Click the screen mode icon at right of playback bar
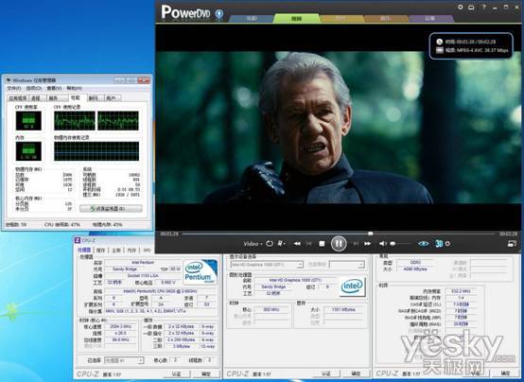Viewport: 524px width, 382px height. [512, 244]
